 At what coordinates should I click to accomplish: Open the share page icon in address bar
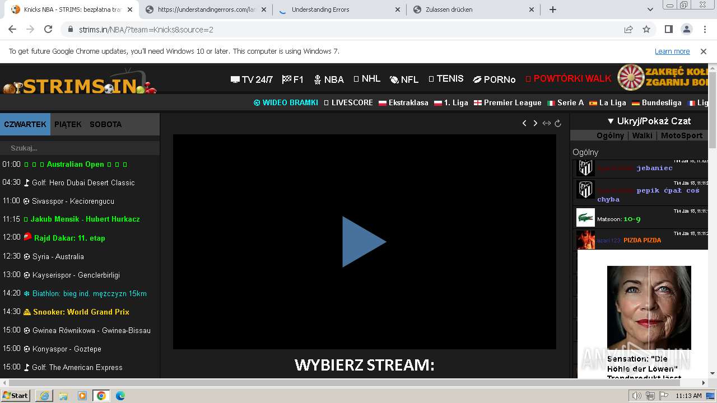coord(628,30)
